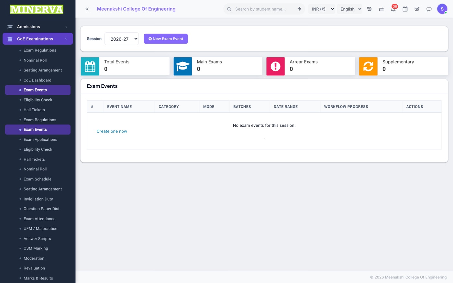Open the Session dropdown showing 2026-27

click(x=122, y=39)
